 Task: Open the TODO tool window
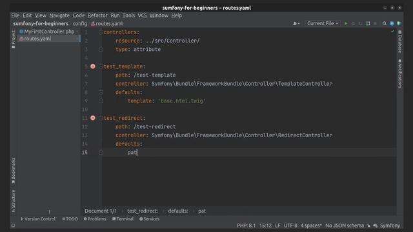[x=70, y=219]
